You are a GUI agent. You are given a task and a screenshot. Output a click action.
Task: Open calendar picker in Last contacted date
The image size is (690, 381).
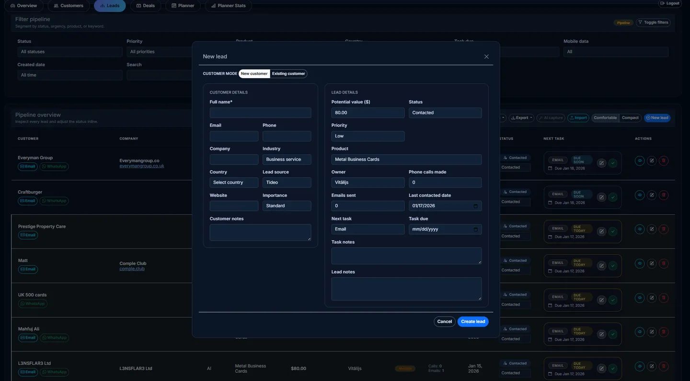click(475, 206)
